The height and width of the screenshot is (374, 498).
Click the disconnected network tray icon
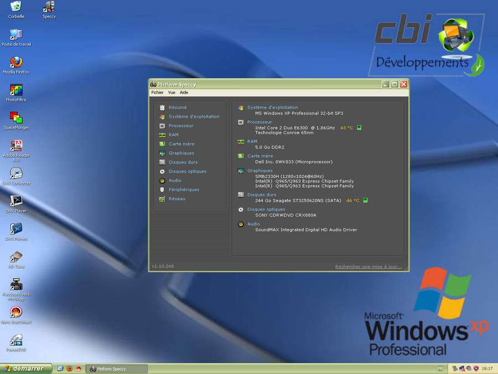click(x=462, y=368)
